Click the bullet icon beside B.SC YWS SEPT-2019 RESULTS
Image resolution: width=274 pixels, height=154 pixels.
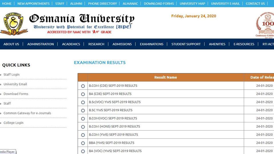coord(83,111)
